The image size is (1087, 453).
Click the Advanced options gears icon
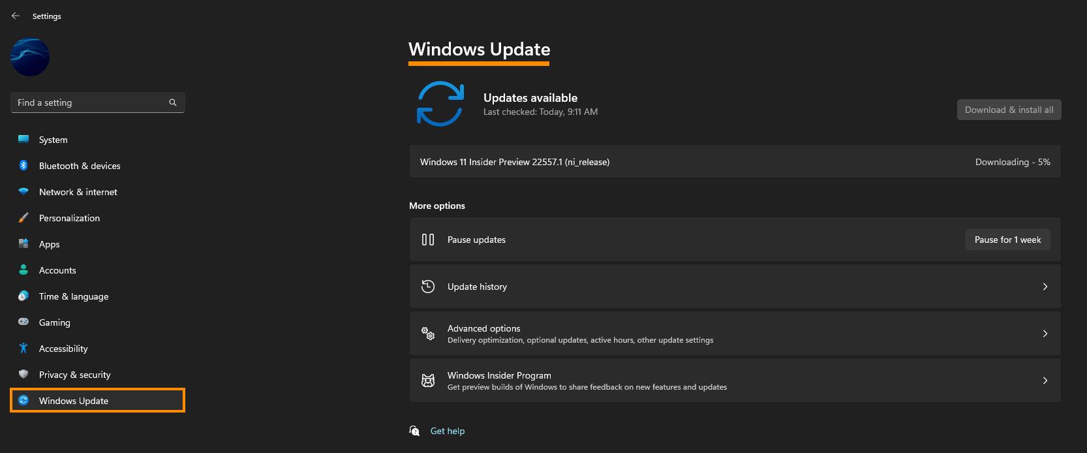(x=428, y=334)
